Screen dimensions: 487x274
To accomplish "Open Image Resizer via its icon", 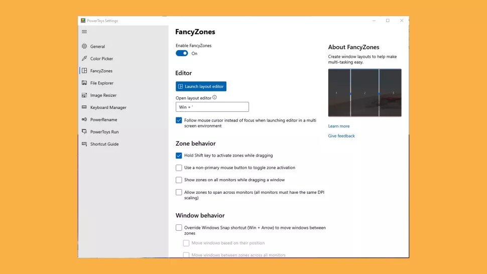I will tap(84, 95).
